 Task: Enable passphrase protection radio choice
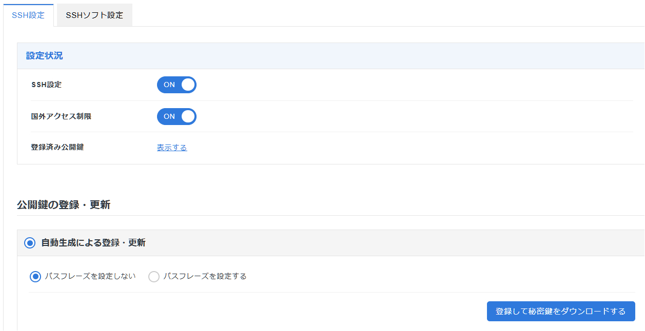pos(153,276)
